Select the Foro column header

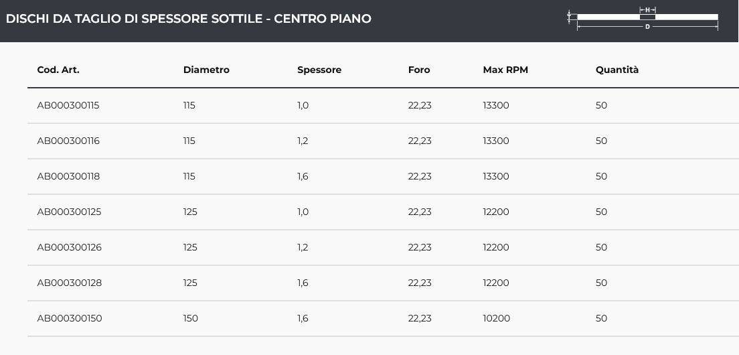pyautogui.click(x=419, y=70)
